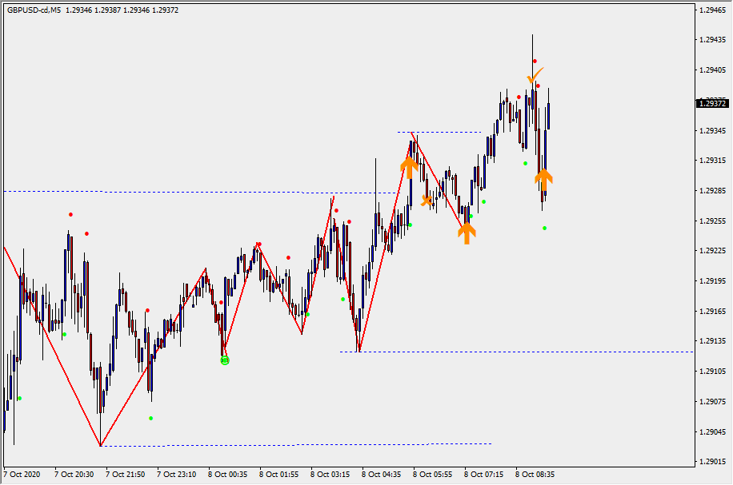Select the orange up arrow below the dashed high
Screen dimensions: 733x485
(x=409, y=166)
